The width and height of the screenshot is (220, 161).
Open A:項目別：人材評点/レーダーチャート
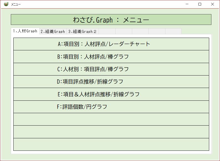point(111,44)
